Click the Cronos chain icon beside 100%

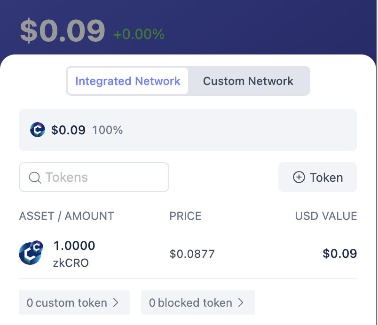click(37, 130)
